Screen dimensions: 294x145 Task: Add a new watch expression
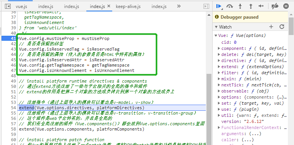pos(271,27)
